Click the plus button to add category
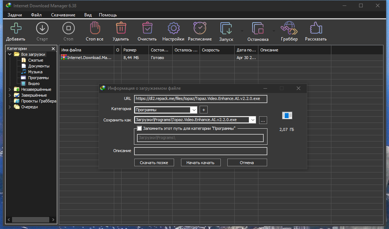389x229 pixels. click(204, 110)
